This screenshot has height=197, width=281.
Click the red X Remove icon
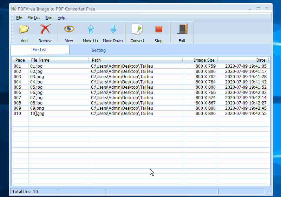45,29
